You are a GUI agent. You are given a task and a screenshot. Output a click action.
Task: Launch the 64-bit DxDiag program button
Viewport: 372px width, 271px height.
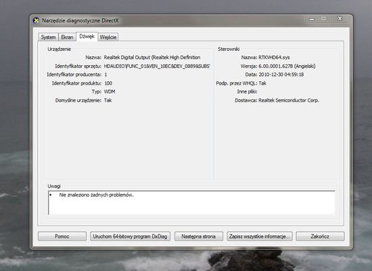click(130, 236)
